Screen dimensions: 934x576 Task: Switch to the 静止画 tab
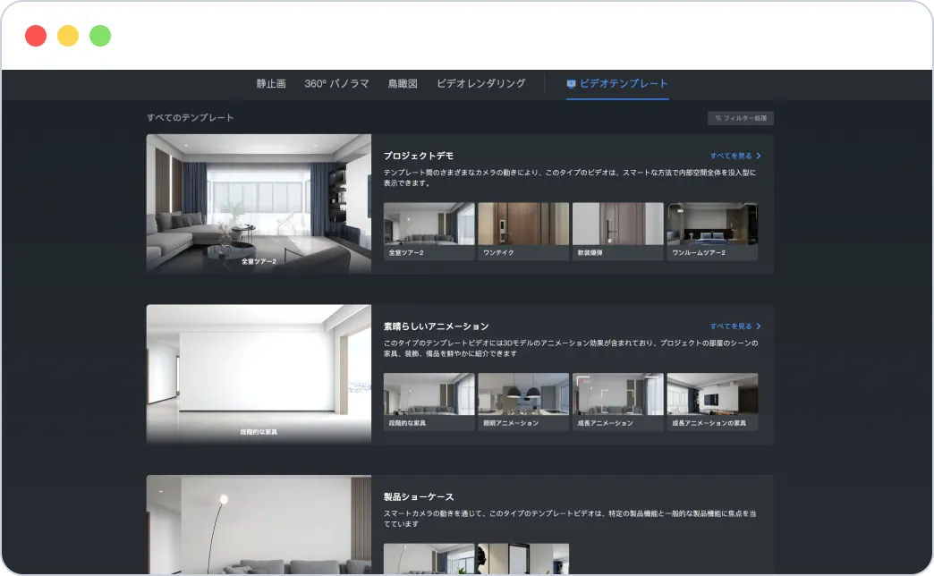(271, 84)
